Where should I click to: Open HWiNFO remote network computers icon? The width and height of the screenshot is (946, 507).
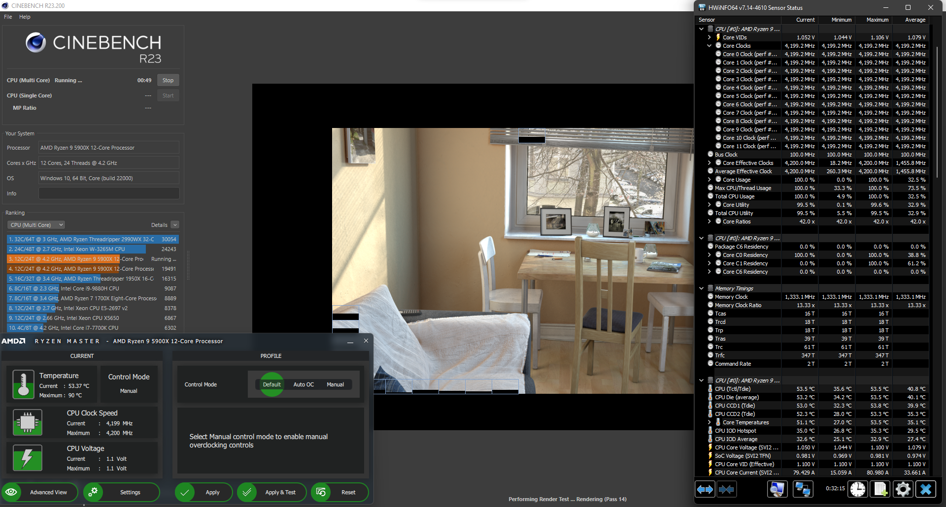coord(803,489)
